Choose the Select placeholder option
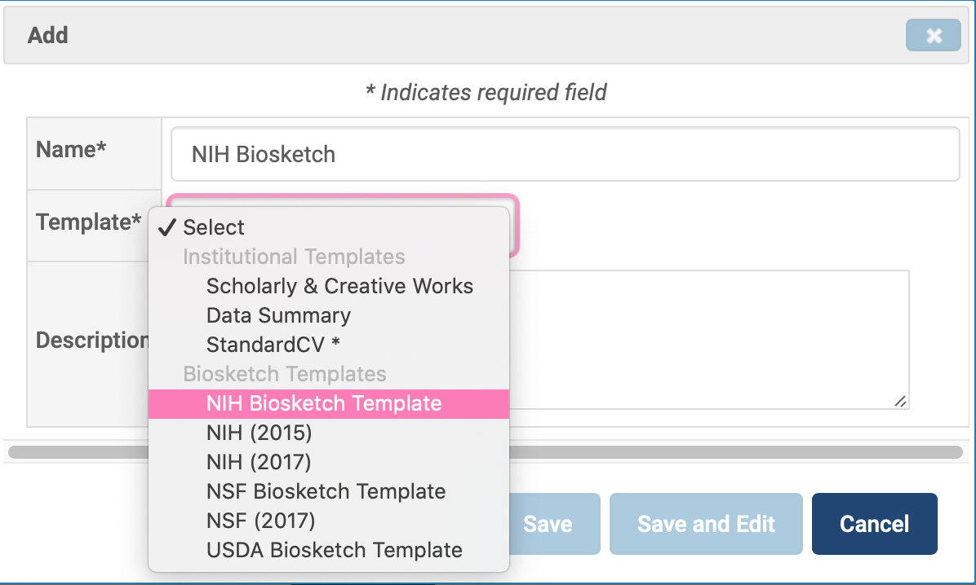This screenshot has height=585, width=976. 214,227
